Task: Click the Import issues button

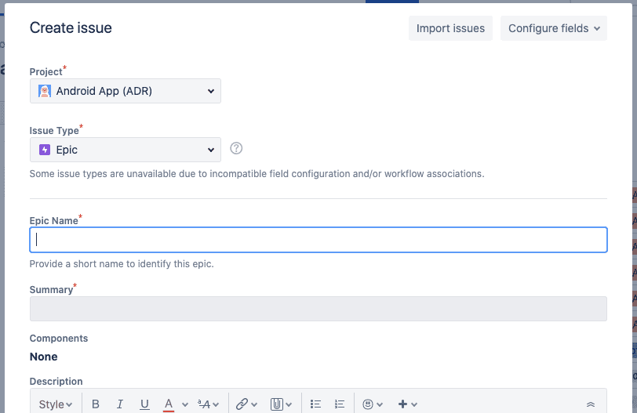Action: tap(450, 28)
